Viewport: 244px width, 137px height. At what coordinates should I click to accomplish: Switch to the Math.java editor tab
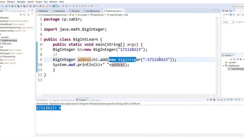(x=42, y=11)
